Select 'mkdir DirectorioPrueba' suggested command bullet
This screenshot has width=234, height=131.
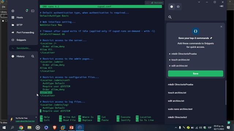pyautogui.click(x=184, y=54)
